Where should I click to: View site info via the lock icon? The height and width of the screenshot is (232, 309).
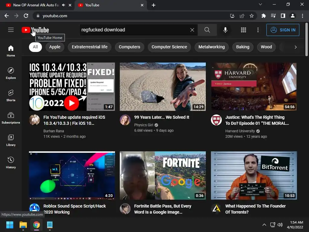(x=38, y=16)
